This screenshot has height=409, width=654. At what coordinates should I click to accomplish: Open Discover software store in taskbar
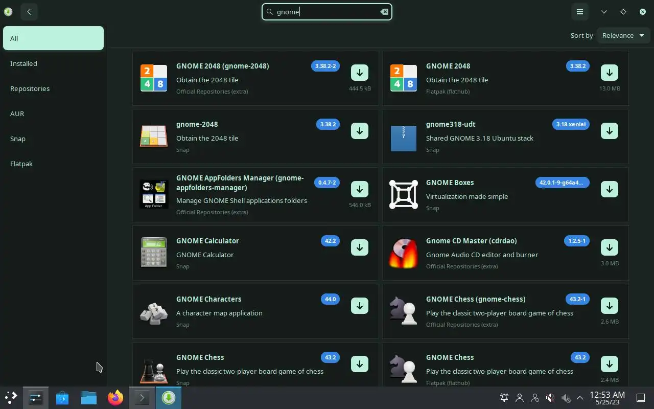coord(62,397)
